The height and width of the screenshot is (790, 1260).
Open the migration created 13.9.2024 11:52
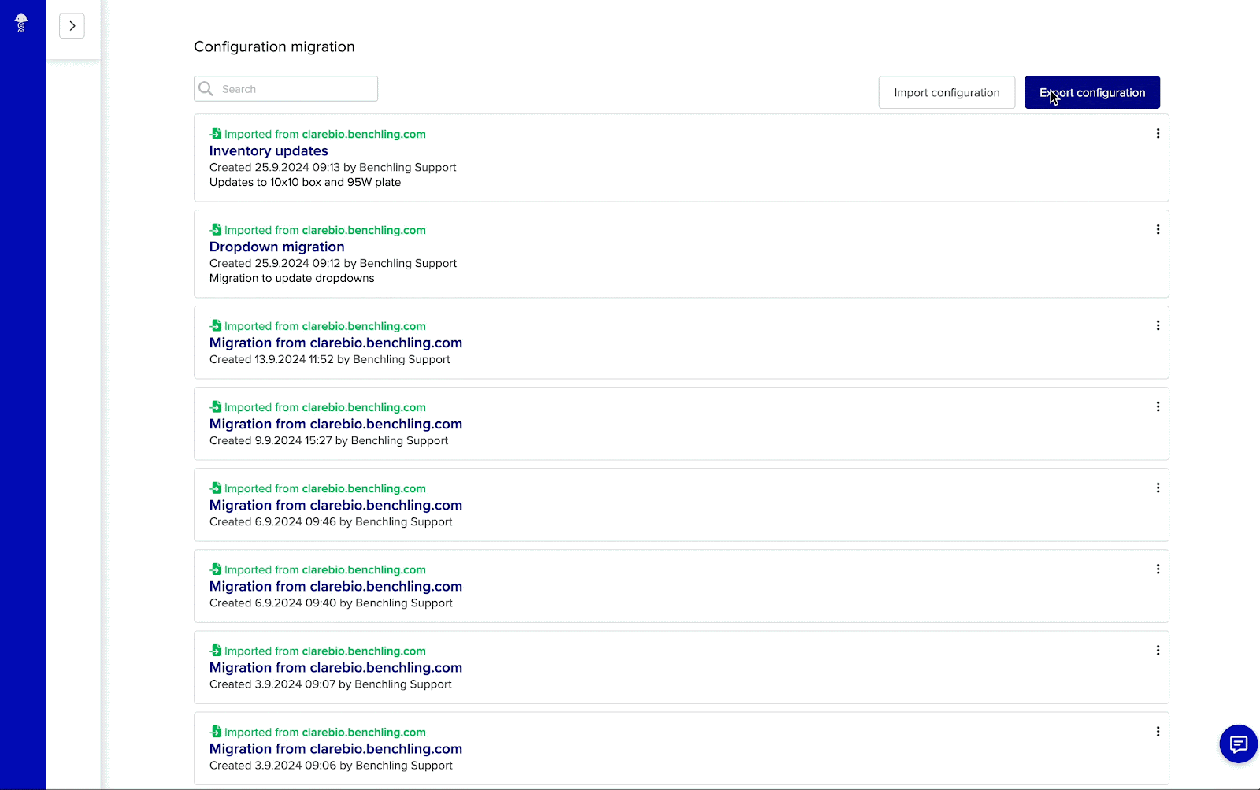tap(335, 343)
